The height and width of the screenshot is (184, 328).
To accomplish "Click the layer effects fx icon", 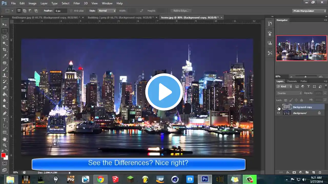I will [x=288, y=173].
